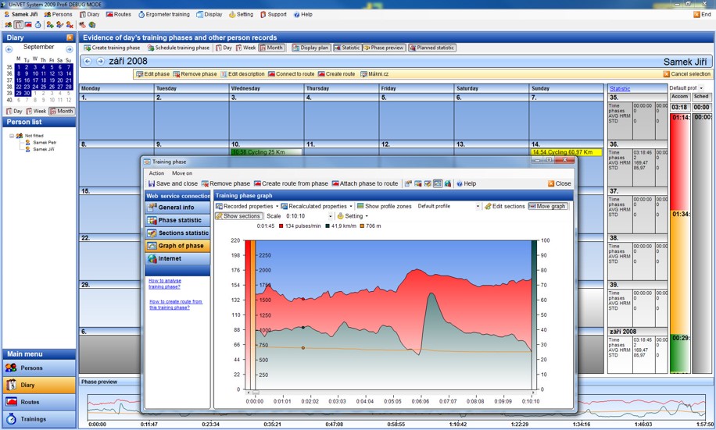
Task: Click General info icon in Training phase toolbar
Action: [408, 183]
